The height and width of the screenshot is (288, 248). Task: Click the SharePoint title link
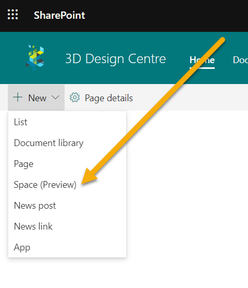pyautogui.click(x=59, y=15)
